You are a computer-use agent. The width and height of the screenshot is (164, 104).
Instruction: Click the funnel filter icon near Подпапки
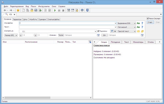point(112,31)
